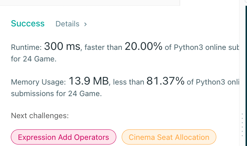Click the Next challenges heading

point(40,116)
